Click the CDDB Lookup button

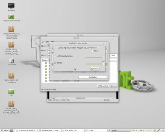pos(103,86)
